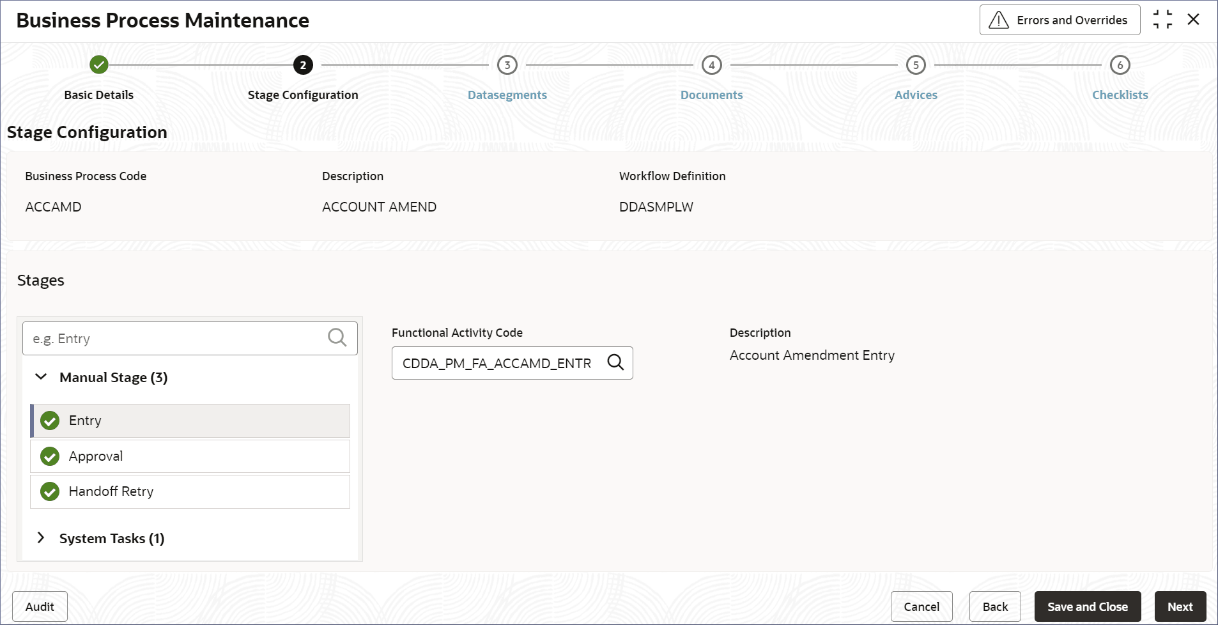This screenshot has height=625, width=1218.
Task: Open the Audit details
Action: pyautogui.click(x=40, y=606)
